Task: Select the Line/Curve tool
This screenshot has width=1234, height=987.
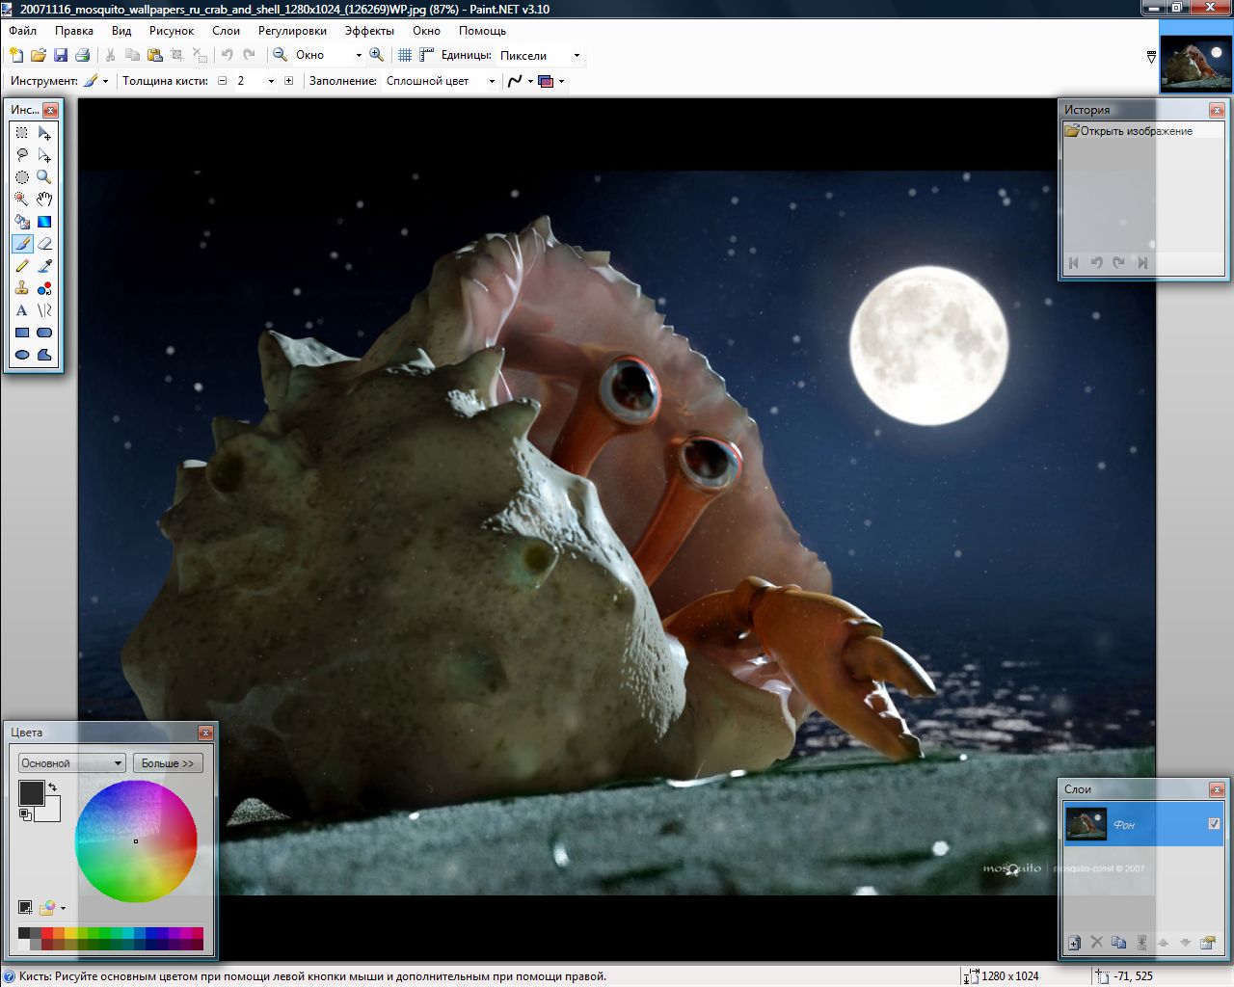Action: (44, 310)
